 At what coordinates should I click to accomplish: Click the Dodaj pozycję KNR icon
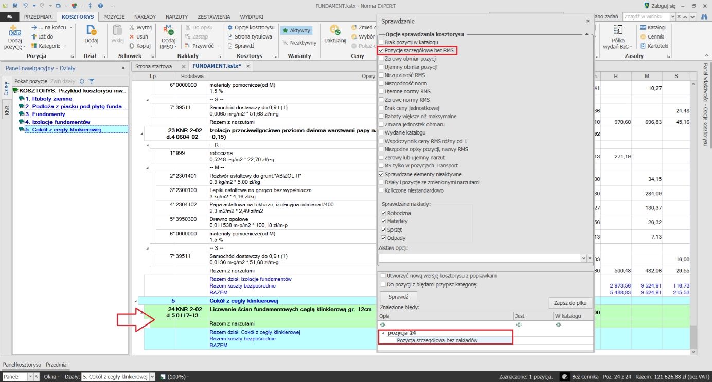[15, 31]
